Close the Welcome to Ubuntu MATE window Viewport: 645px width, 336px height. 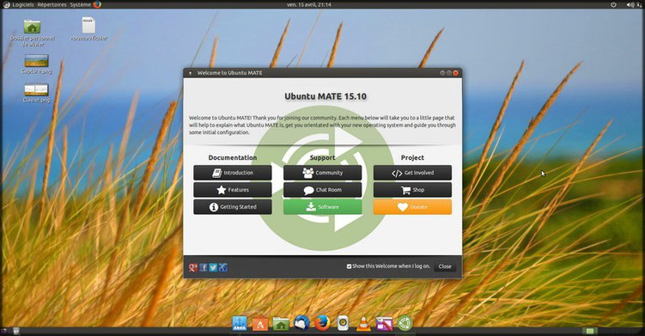click(x=455, y=73)
